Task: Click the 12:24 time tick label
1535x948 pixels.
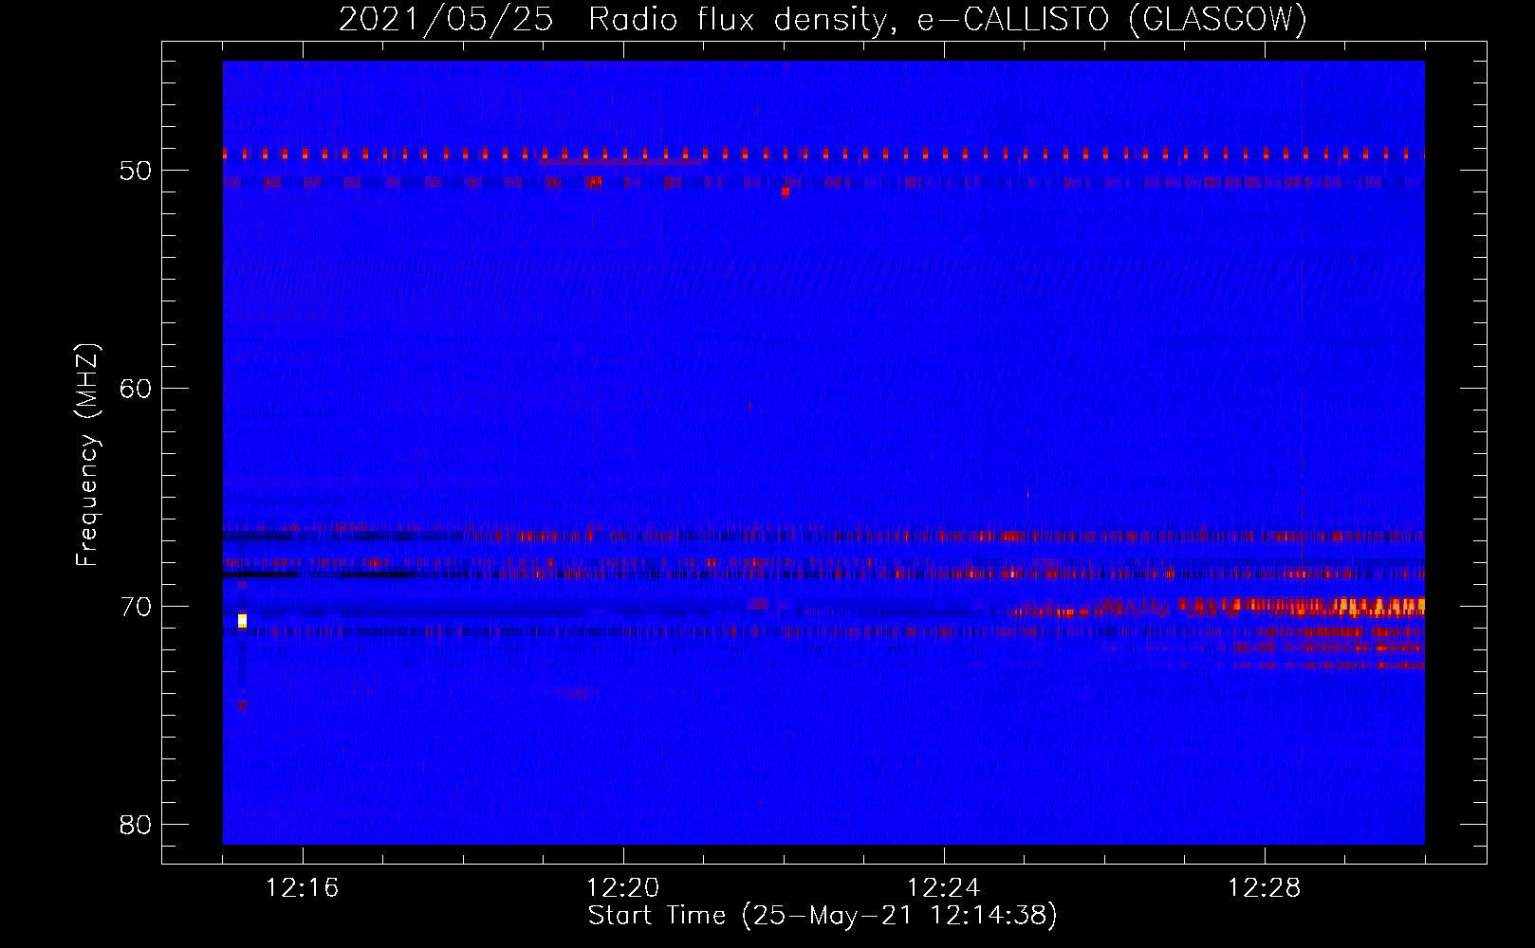Action: point(944,888)
